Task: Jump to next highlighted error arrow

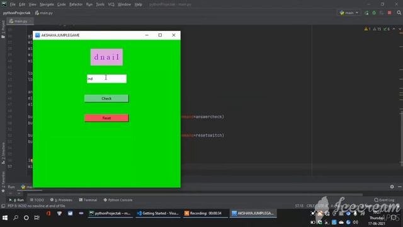Action: [x=400, y=29]
